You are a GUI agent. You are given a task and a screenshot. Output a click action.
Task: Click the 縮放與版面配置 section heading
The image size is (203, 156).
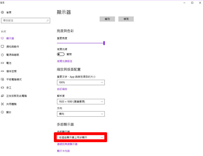[69, 69]
